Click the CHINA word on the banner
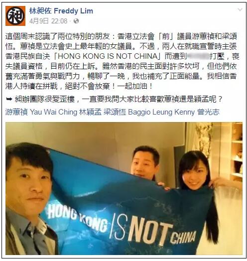This screenshot has height=261, width=247. (183, 237)
